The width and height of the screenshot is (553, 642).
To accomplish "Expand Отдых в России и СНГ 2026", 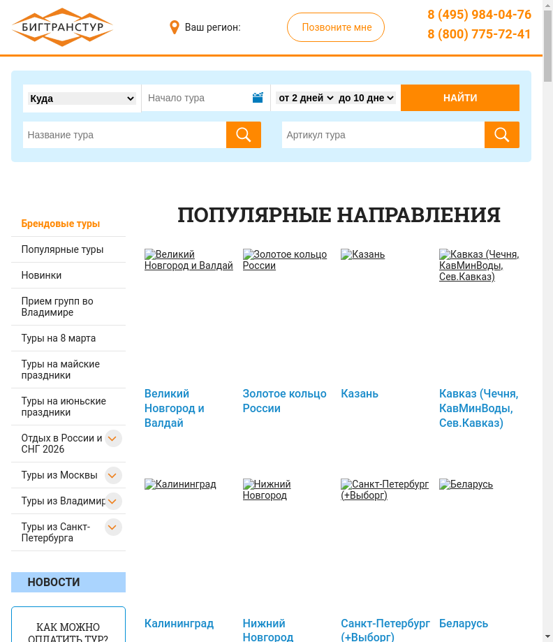I will 113,439.
